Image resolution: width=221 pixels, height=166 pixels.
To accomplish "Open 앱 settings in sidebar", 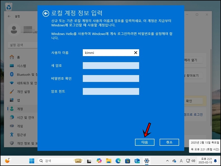I will tap(23, 100).
